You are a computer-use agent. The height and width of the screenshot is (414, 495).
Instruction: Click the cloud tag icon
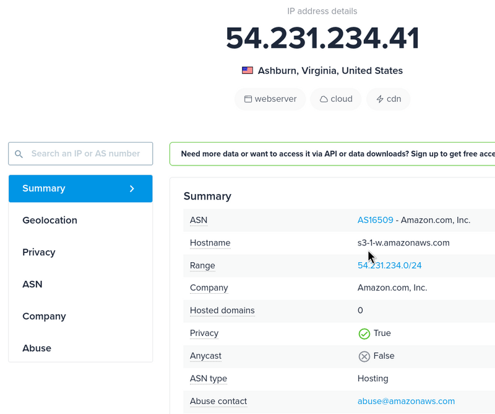pyautogui.click(x=324, y=99)
